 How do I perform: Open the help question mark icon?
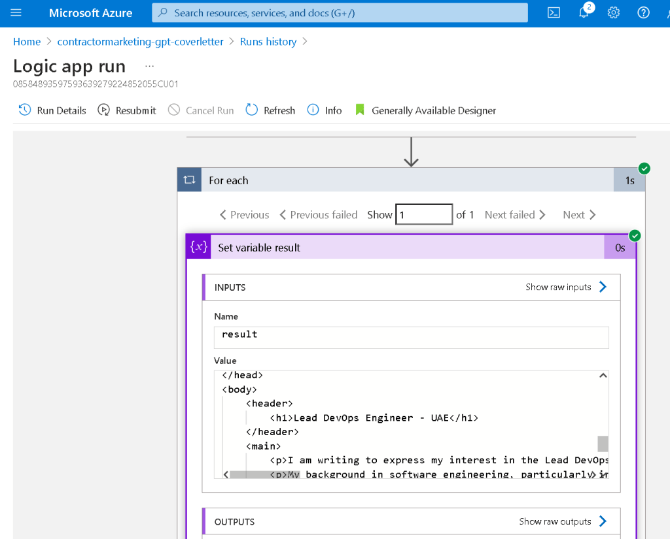coord(644,13)
